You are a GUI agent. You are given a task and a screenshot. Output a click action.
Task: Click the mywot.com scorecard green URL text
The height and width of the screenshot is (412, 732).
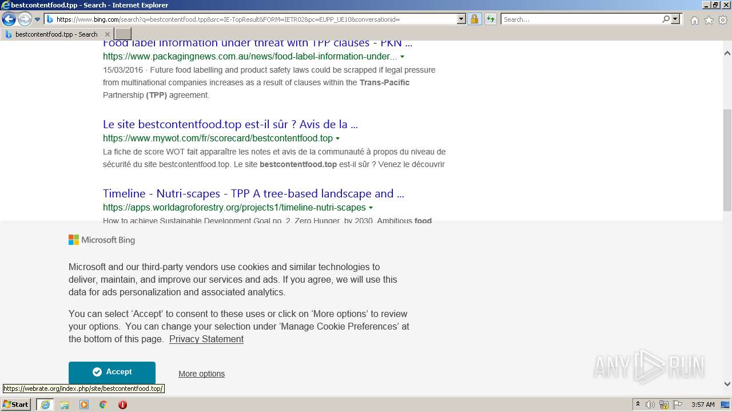coord(218,138)
